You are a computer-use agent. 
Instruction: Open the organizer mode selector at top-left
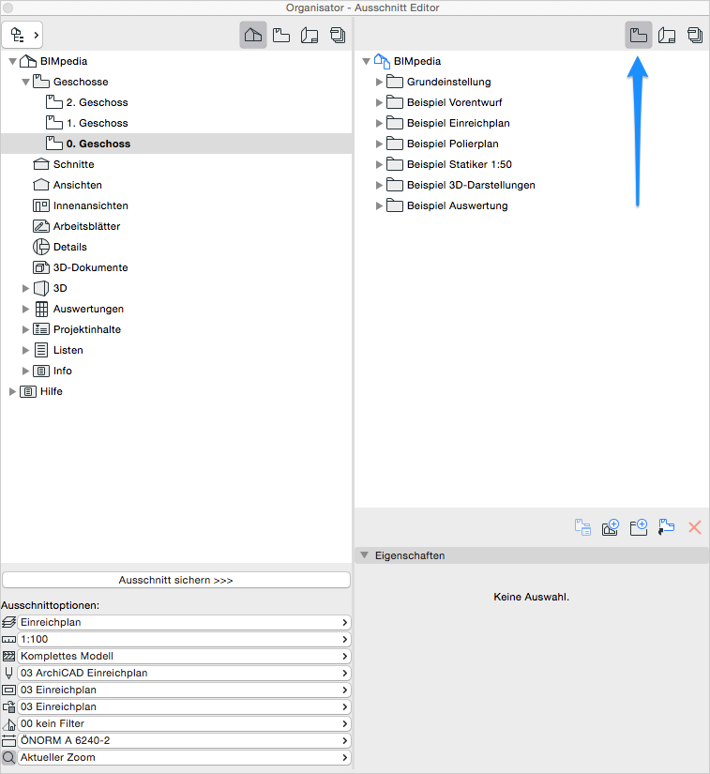[x=24, y=35]
